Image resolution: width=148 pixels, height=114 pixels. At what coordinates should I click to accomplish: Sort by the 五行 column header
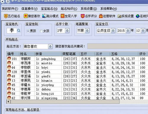point(87,54)
